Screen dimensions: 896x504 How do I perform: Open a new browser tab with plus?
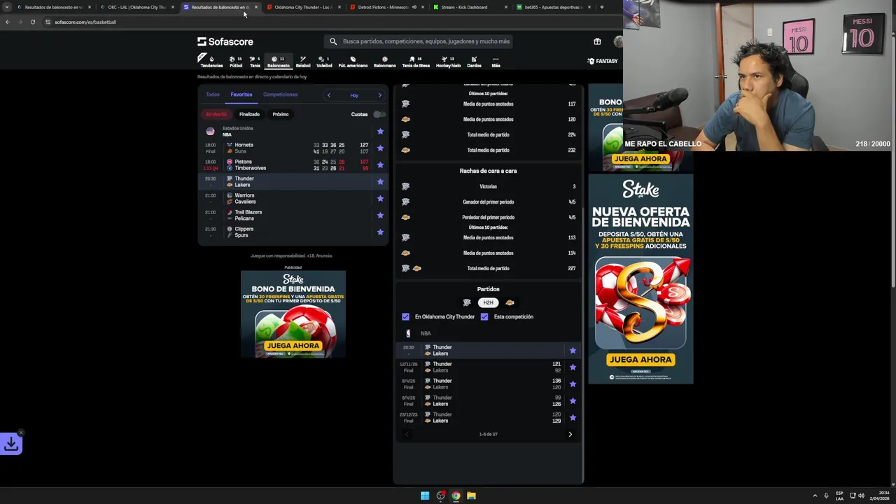click(601, 7)
